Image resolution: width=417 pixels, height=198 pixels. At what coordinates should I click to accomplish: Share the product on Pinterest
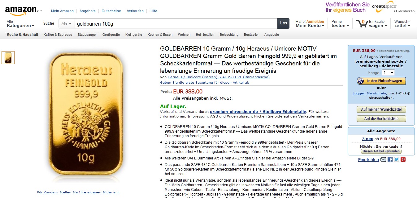403,159
